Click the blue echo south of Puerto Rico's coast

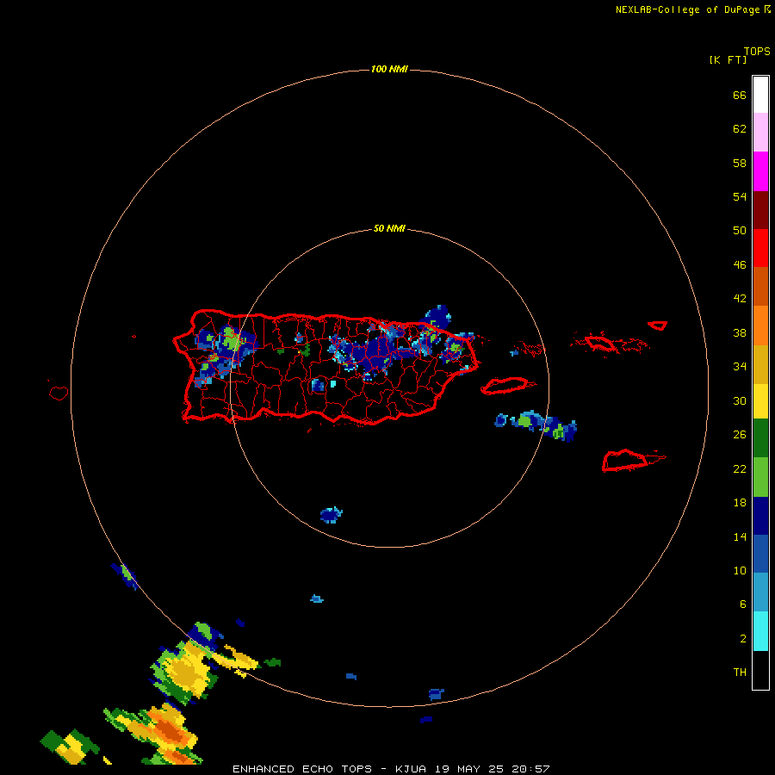point(332,515)
